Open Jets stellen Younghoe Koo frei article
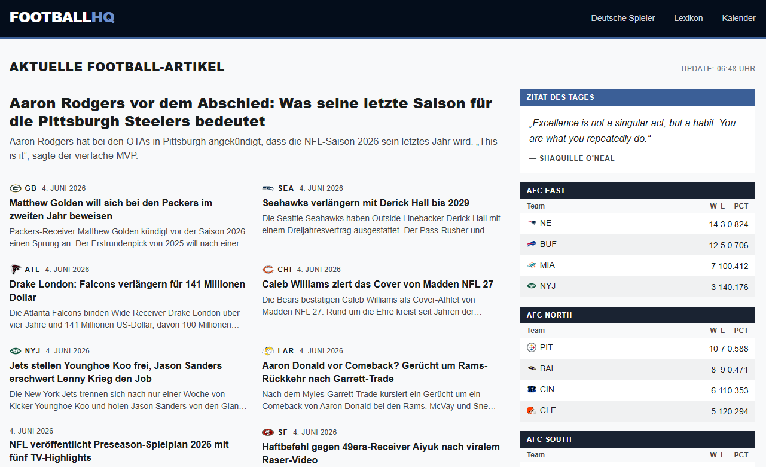Image resolution: width=766 pixels, height=467 pixels. coord(115,372)
